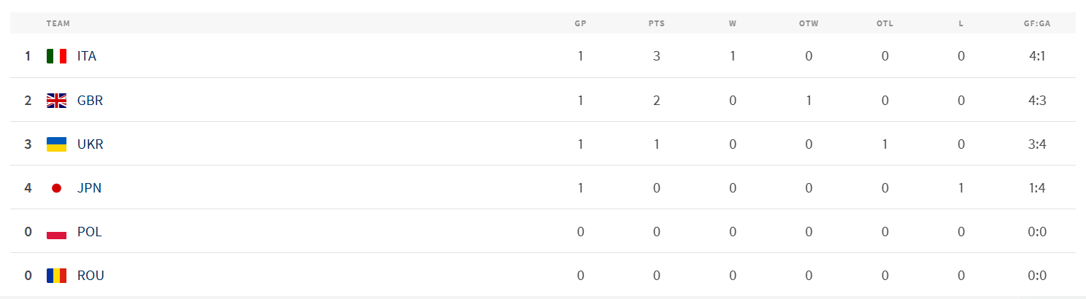Viewport: 1086px width, 299px height.
Task: Click the Great Britain flag icon
Action: [x=56, y=101]
